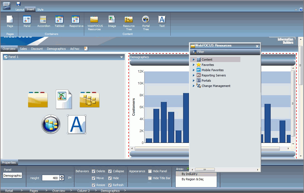Click the Change Management icon in the tree

coord(198,86)
